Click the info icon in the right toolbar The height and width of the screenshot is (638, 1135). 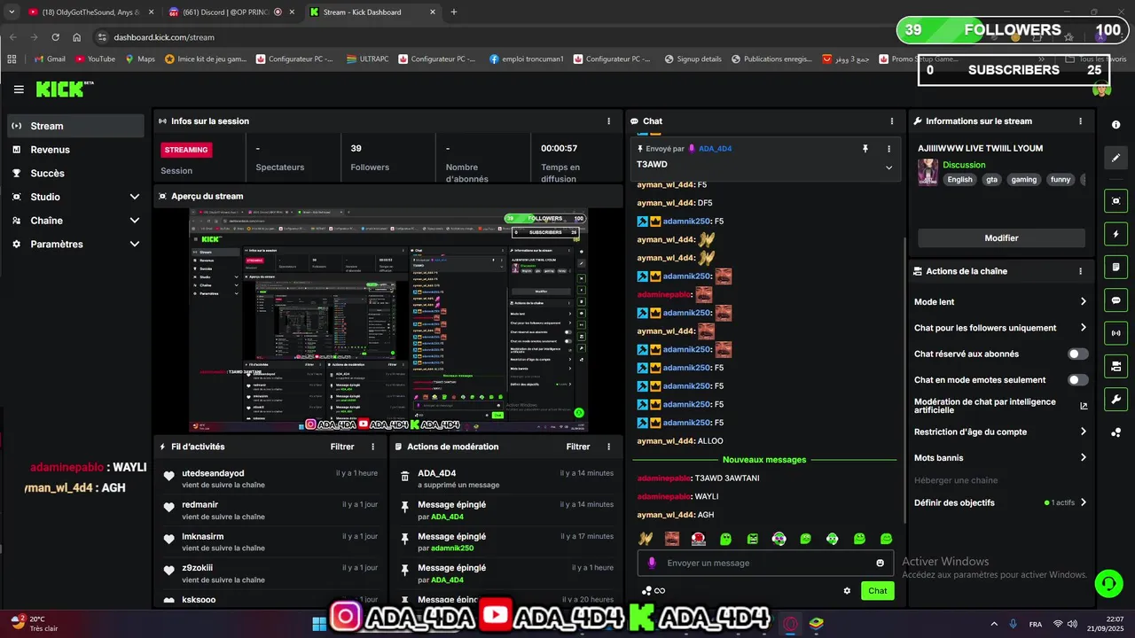point(1115,125)
